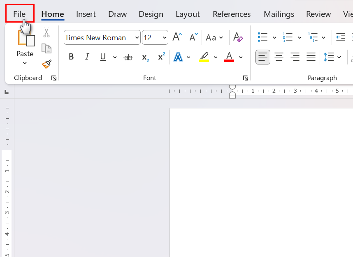
Task: Open the Times New Roman font dropdown
Action: (x=137, y=38)
